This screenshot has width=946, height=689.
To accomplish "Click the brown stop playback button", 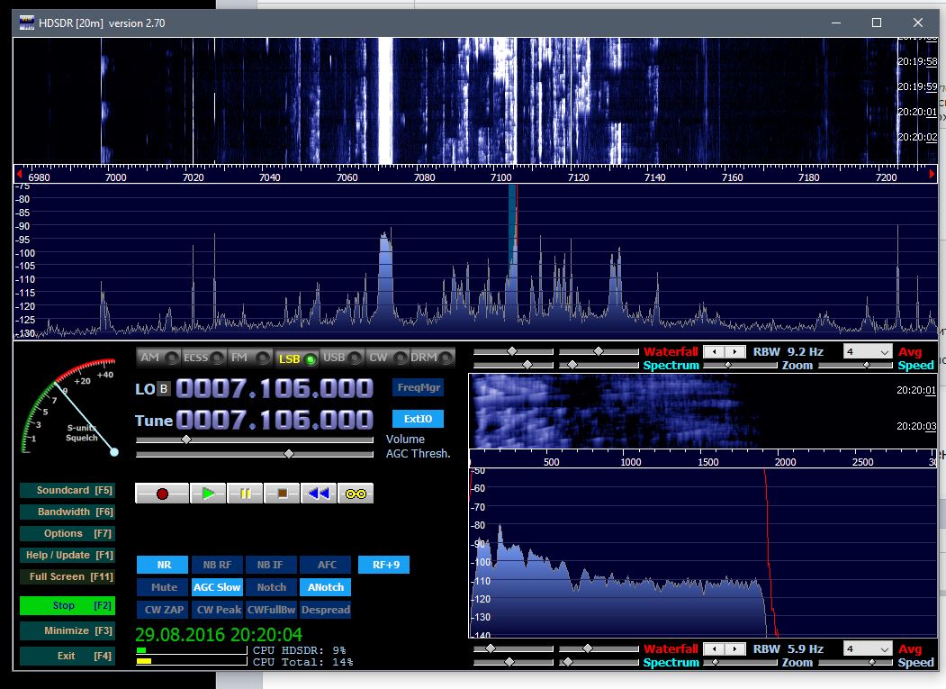I will (282, 494).
